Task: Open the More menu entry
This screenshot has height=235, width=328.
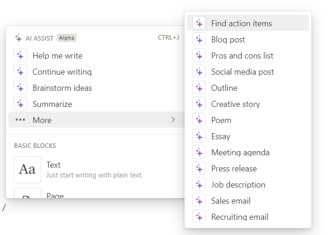Action: (96, 120)
